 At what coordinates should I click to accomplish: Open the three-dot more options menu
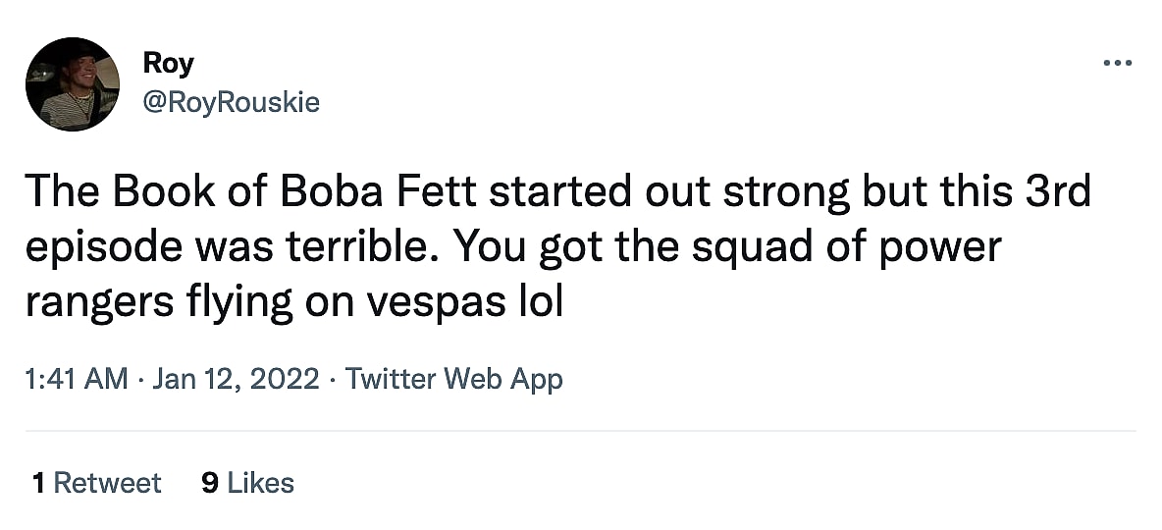point(1118,64)
